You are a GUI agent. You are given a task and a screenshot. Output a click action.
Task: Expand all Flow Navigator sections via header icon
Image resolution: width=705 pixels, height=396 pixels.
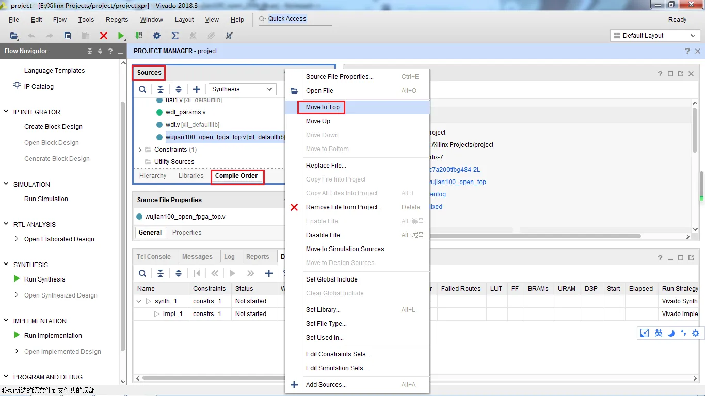[x=100, y=51]
